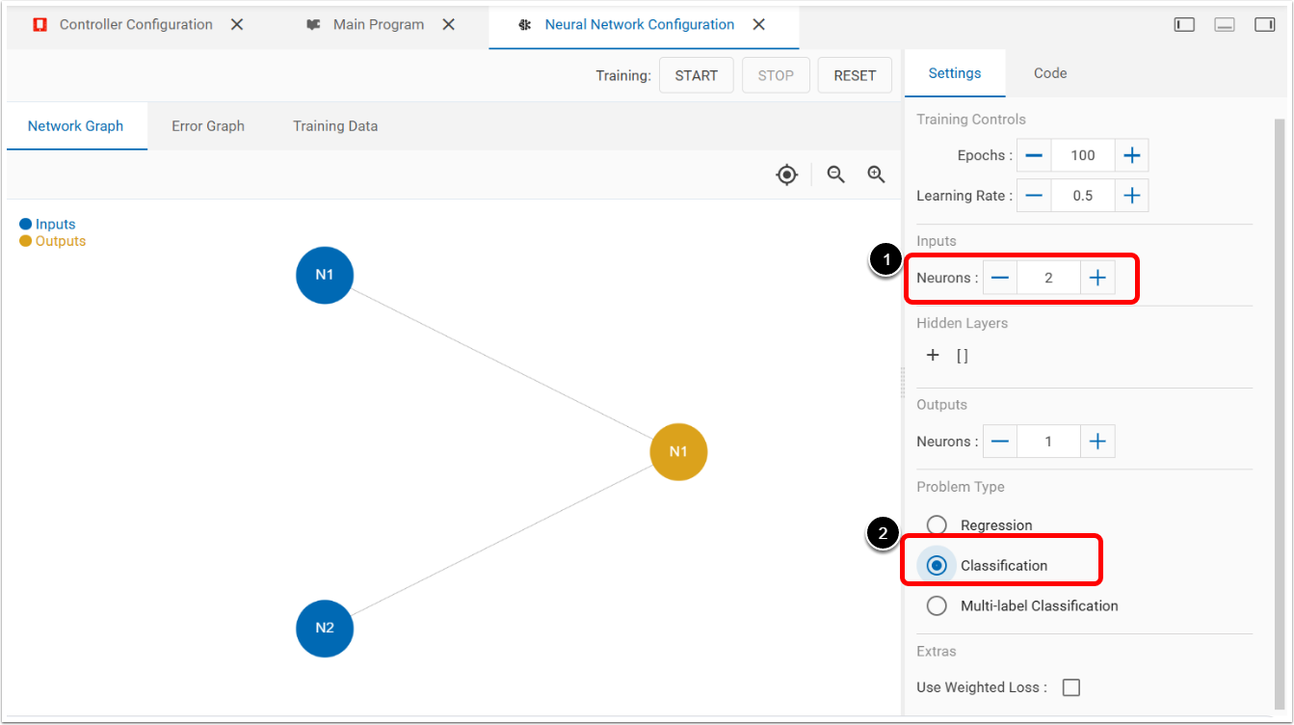
Task: Start the neural network training
Action: [696, 75]
